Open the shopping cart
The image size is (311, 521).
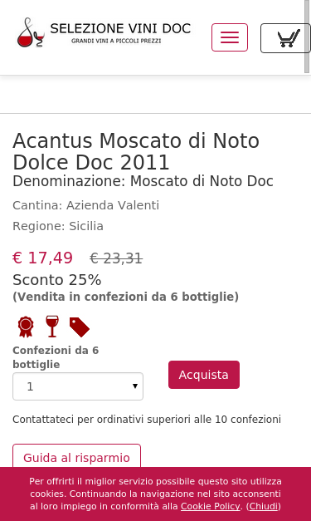285,38
